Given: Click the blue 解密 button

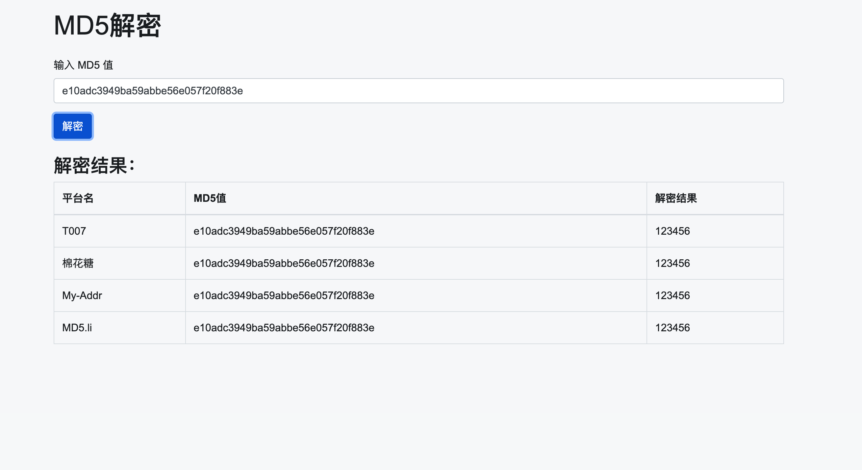Looking at the screenshot, I should [x=73, y=126].
